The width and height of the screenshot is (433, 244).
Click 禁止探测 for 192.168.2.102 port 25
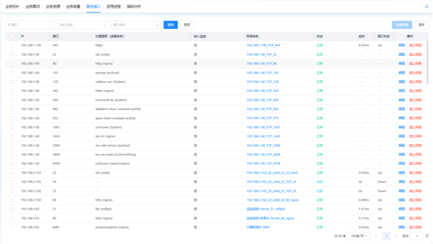(x=415, y=191)
